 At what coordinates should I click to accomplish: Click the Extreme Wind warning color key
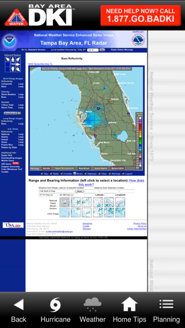click(117, 168)
